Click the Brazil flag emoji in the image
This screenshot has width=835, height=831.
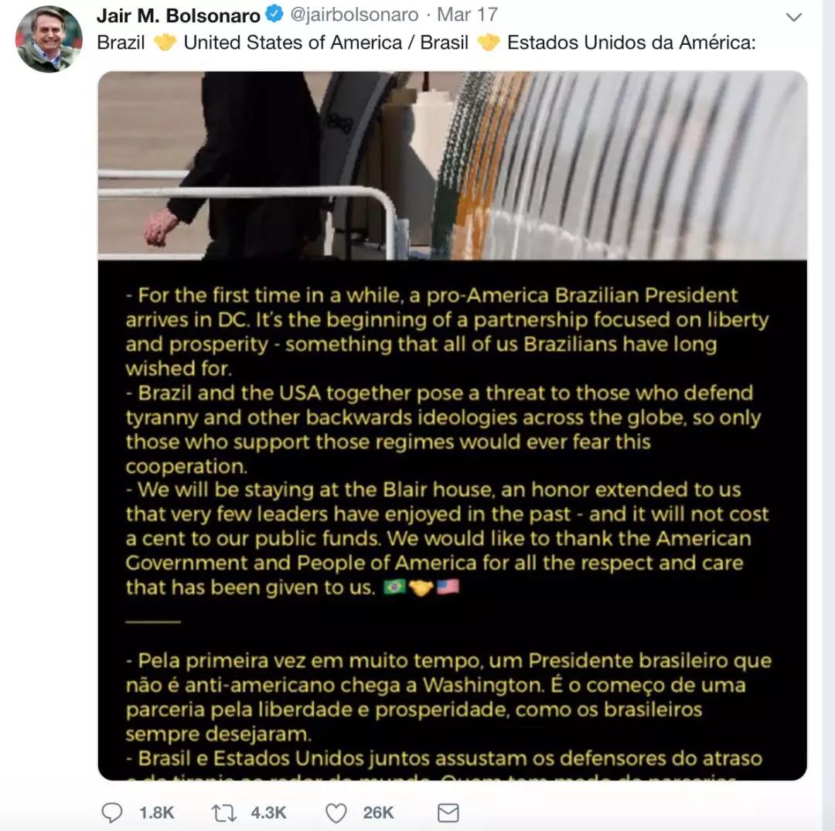click(394, 587)
